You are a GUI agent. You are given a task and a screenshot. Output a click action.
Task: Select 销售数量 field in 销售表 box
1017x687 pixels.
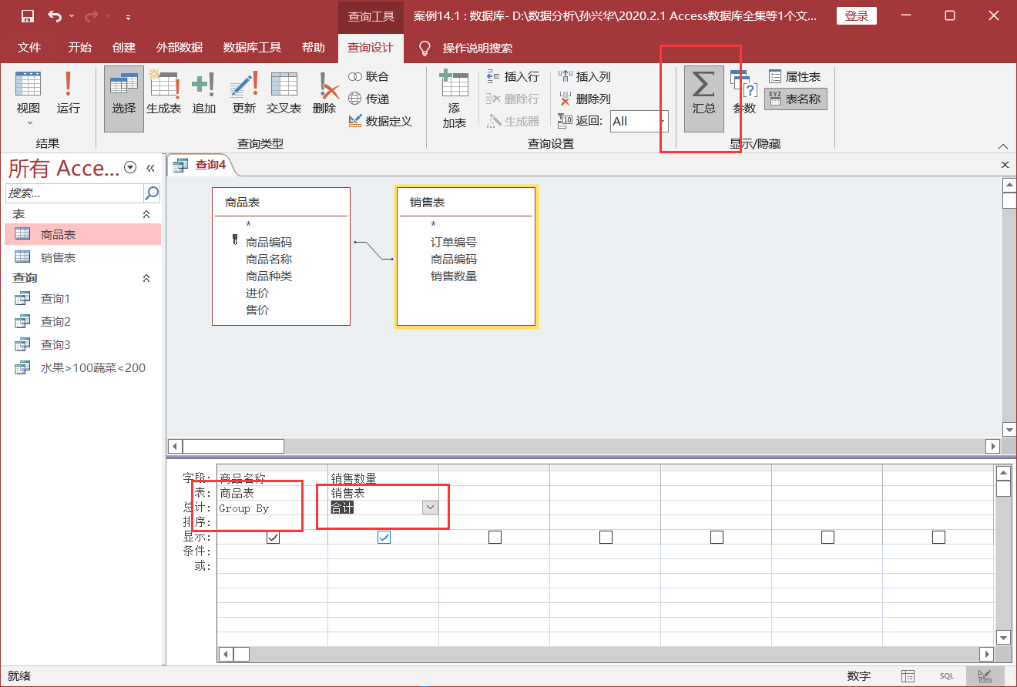pyautogui.click(x=454, y=276)
